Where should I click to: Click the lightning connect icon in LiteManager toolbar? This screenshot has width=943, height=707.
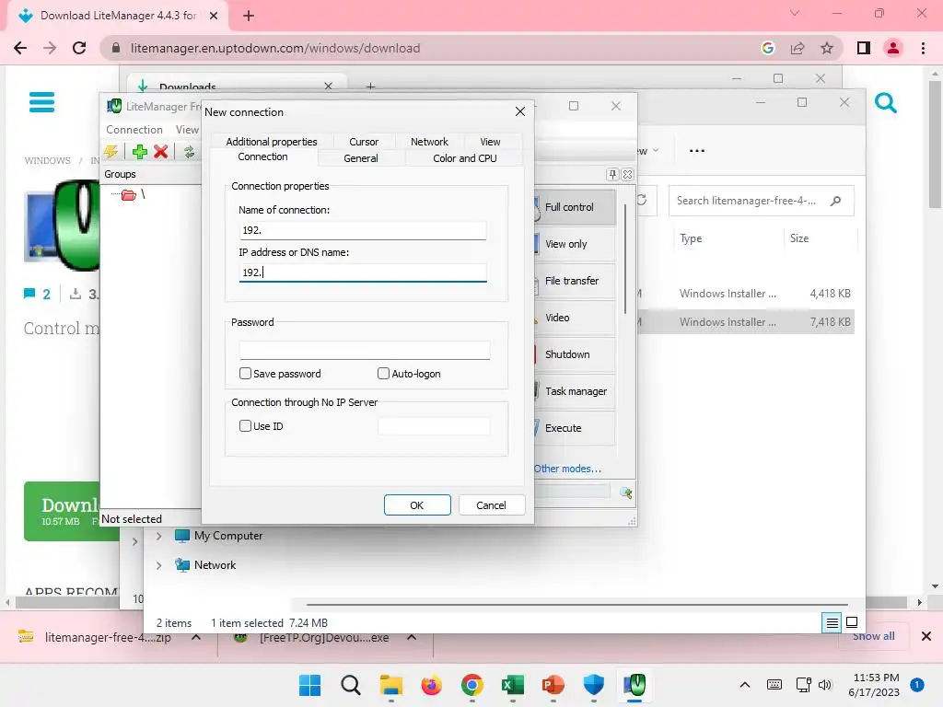111,152
